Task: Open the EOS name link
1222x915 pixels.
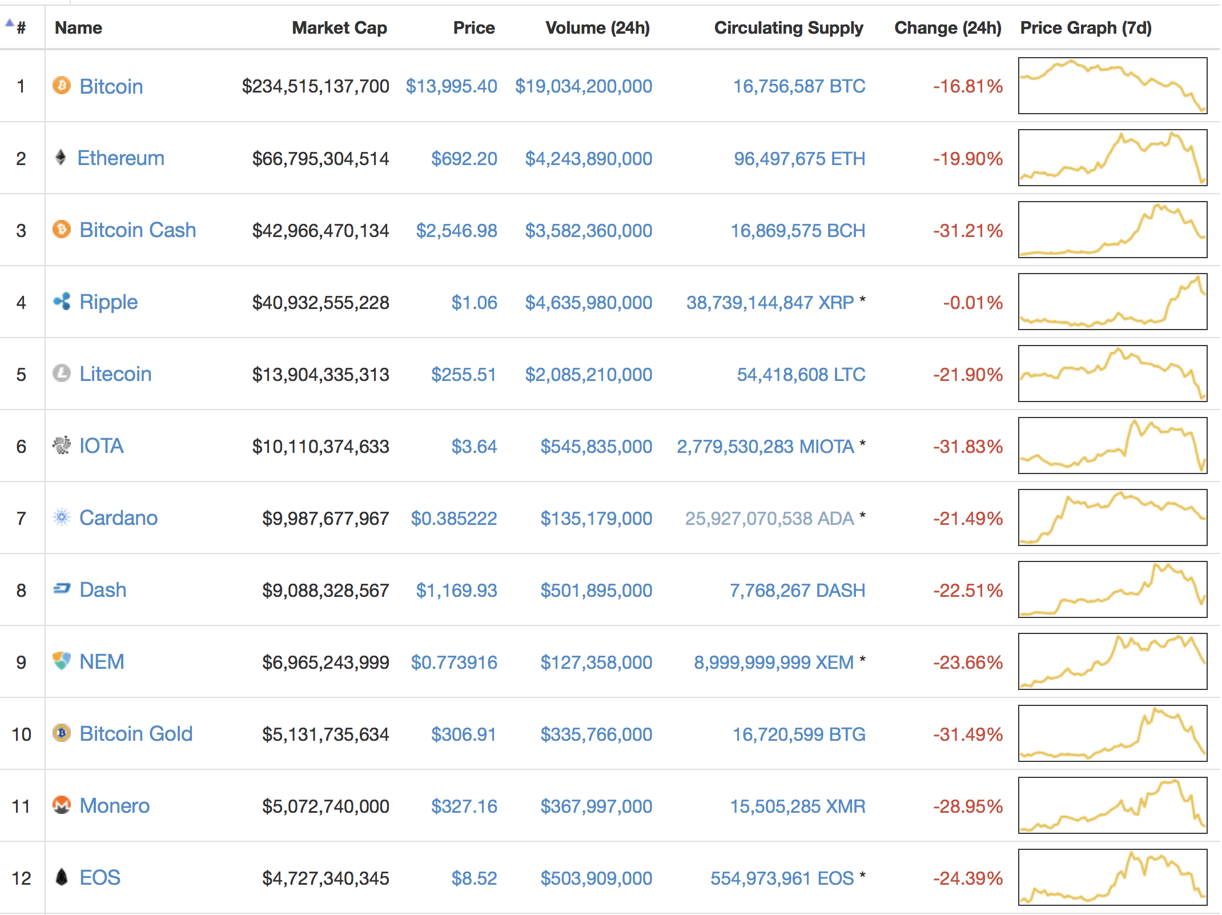Action: (100, 878)
